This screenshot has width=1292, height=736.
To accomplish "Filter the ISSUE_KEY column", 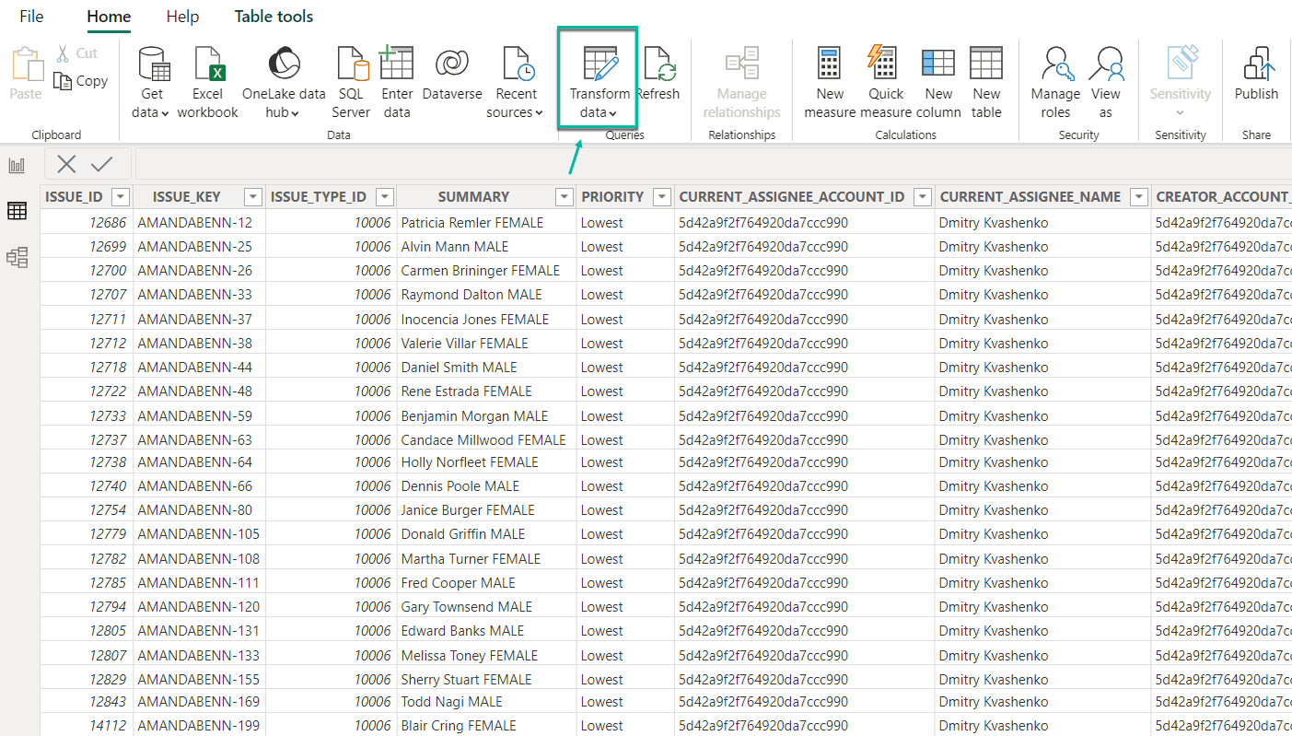I will 252,196.
